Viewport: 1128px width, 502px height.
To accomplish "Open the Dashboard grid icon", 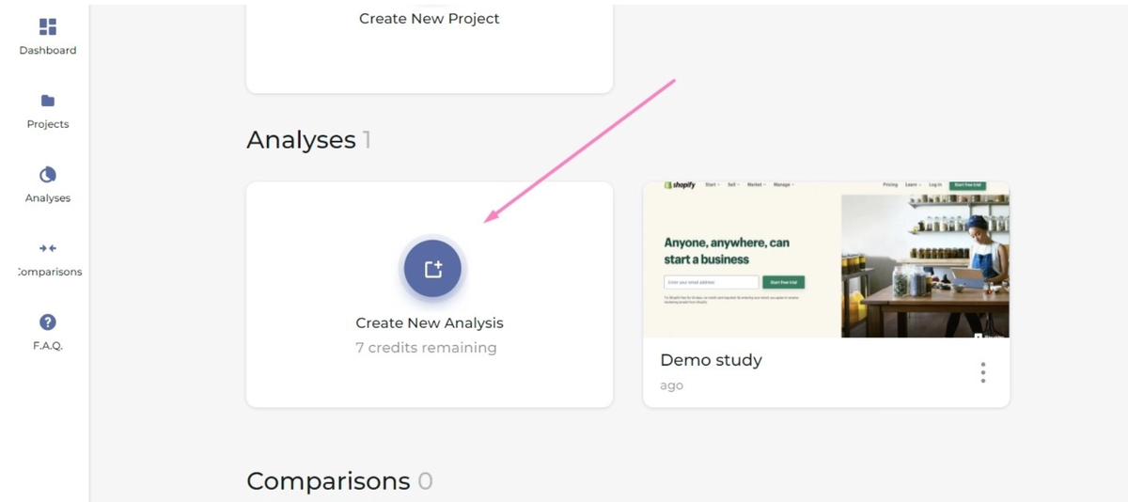I will coord(48,27).
